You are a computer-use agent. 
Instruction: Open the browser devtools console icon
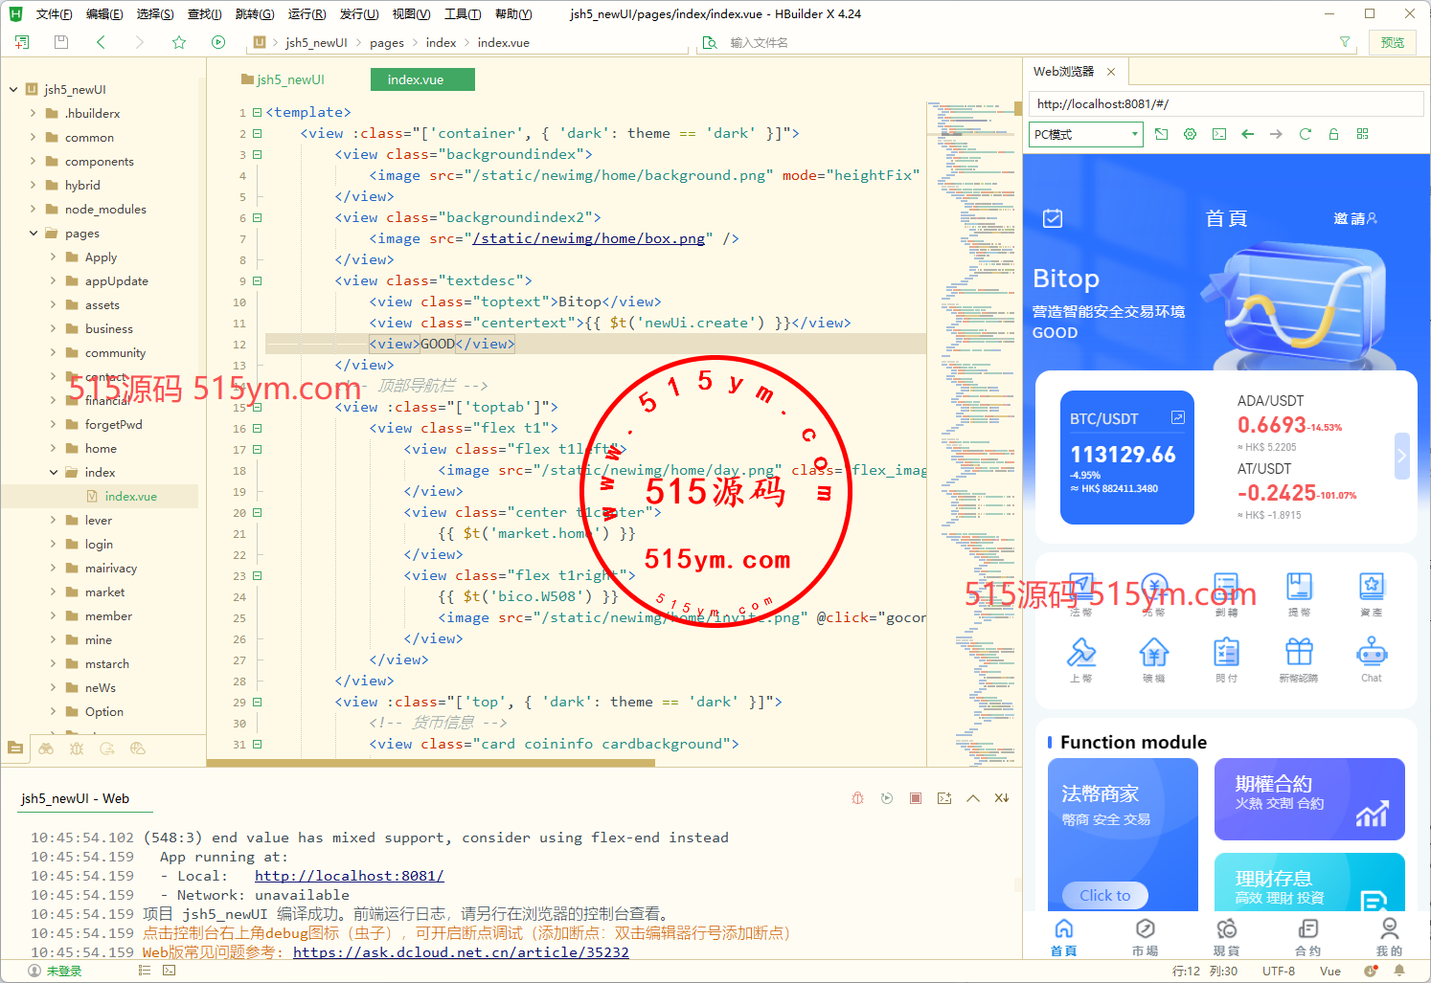[x=1218, y=134]
